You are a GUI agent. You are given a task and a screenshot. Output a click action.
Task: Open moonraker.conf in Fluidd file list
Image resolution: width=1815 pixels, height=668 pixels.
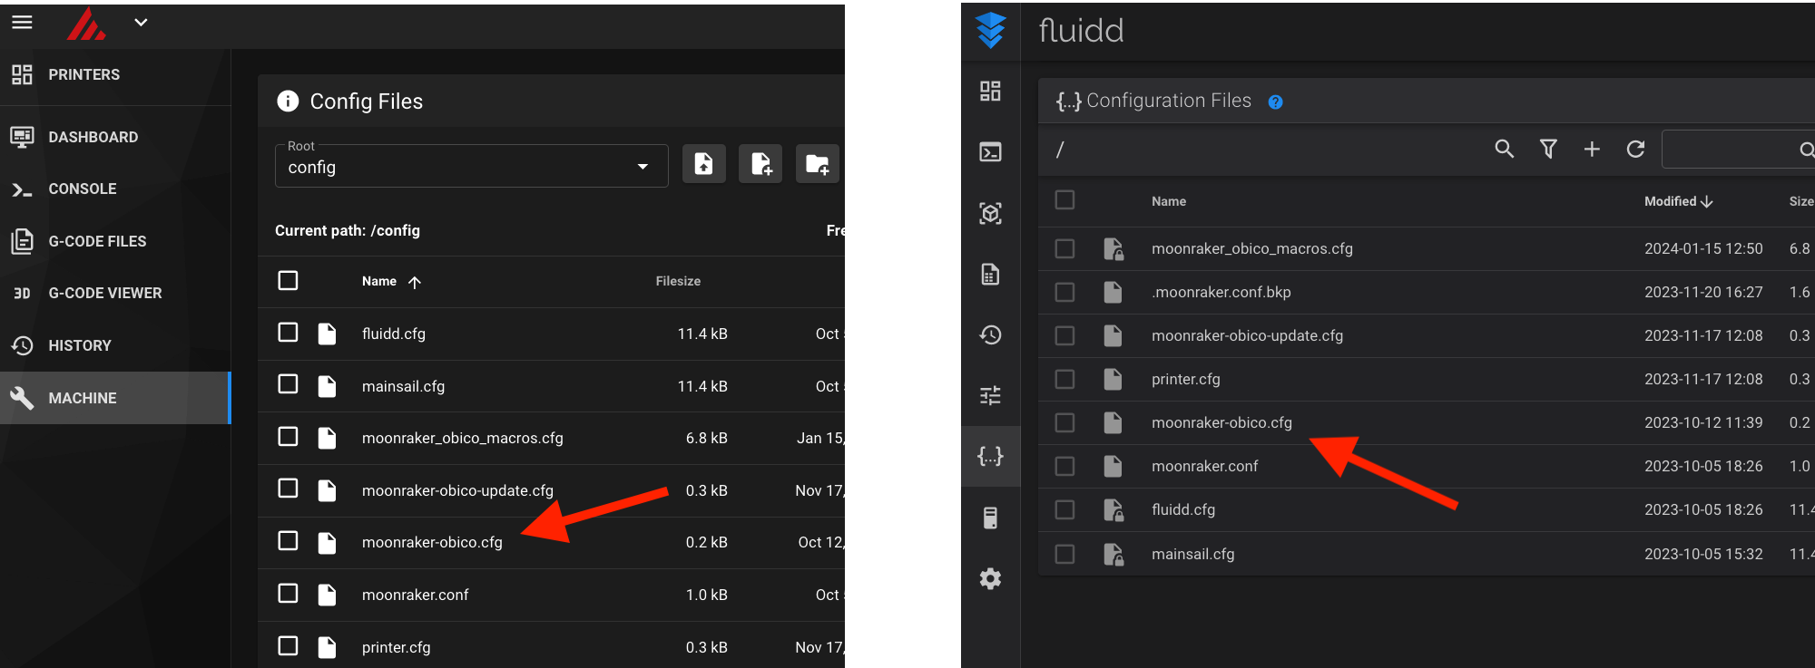click(x=1204, y=466)
